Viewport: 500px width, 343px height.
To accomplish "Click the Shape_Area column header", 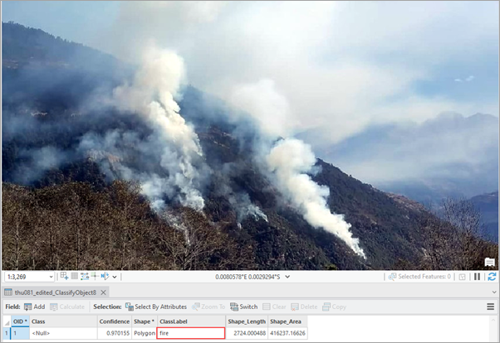I will click(287, 321).
